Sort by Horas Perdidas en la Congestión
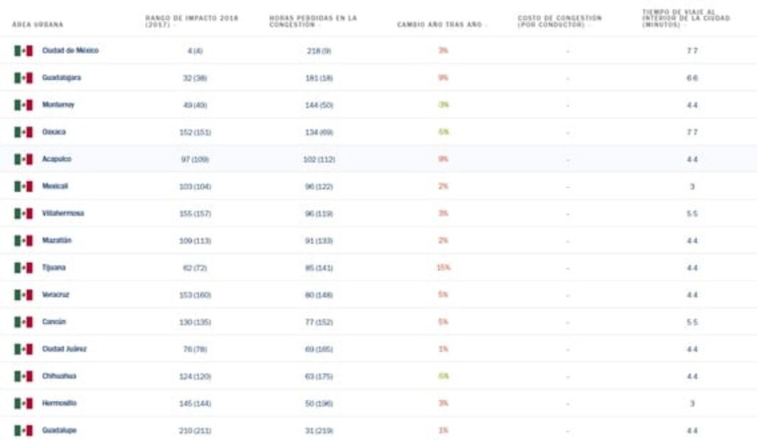Image resolution: width=757 pixels, height=440 pixels. 313,21
